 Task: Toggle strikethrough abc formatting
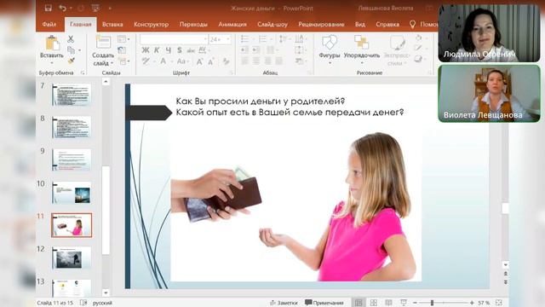coord(191,50)
